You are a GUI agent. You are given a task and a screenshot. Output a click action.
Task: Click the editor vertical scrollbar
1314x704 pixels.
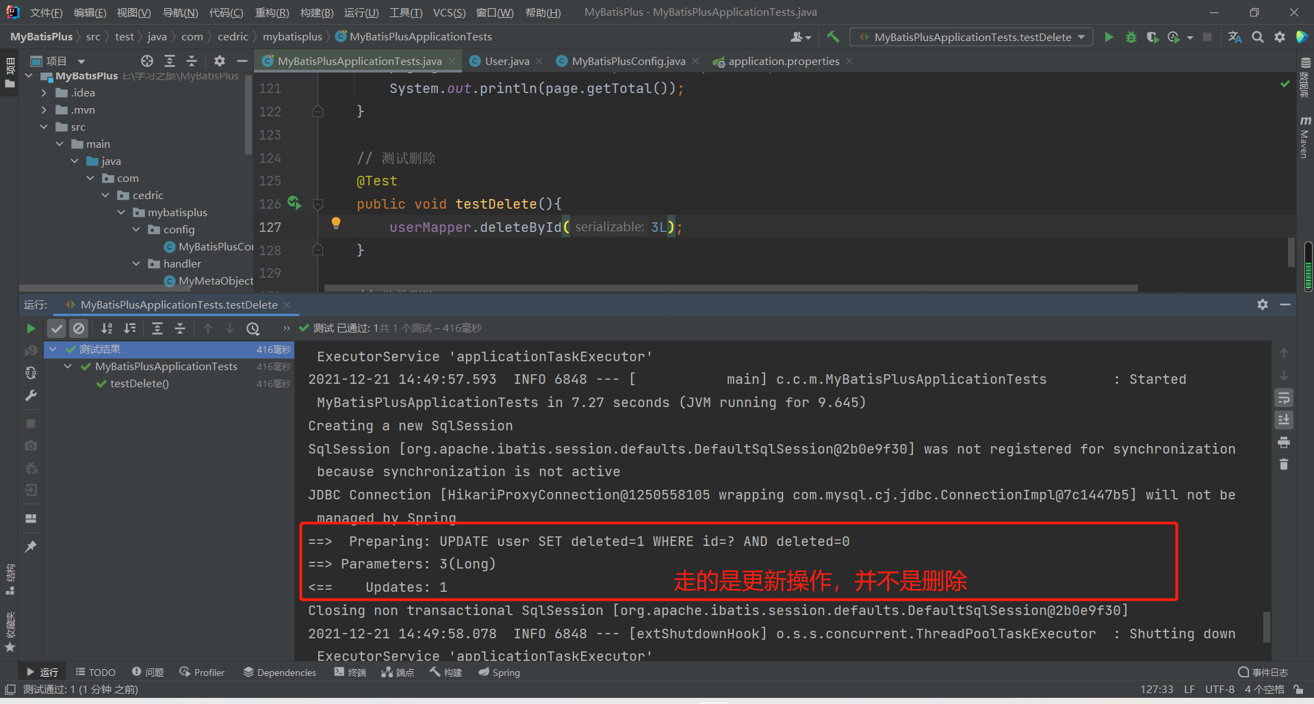(x=1291, y=252)
